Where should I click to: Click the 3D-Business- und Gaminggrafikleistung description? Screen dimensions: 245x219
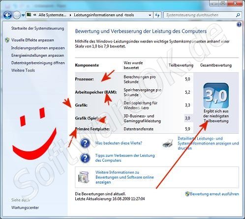coord(142,118)
